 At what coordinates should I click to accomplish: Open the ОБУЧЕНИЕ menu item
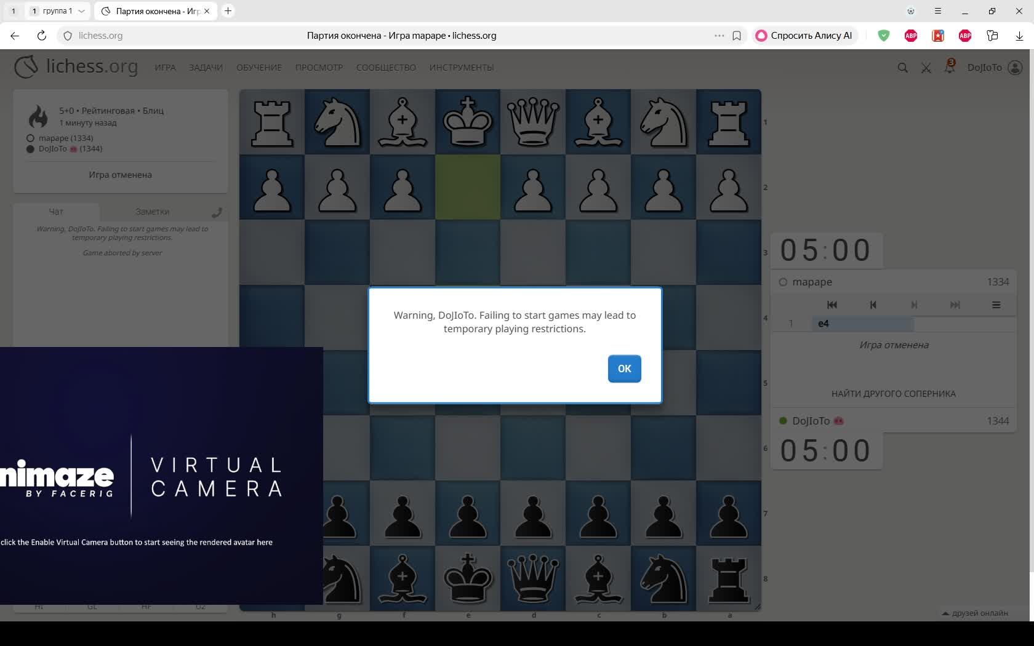pyautogui.click(x=258, y=68)
